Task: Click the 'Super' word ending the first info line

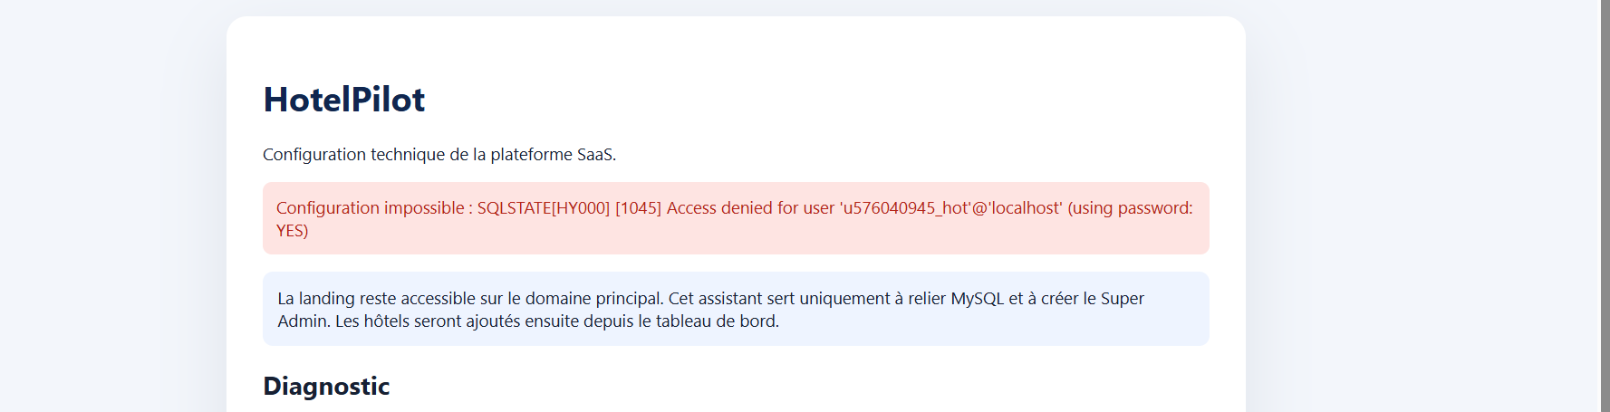Action: click(x=1123, y=299)
